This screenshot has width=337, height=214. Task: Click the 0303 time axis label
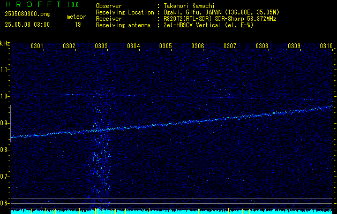[101, 45]
